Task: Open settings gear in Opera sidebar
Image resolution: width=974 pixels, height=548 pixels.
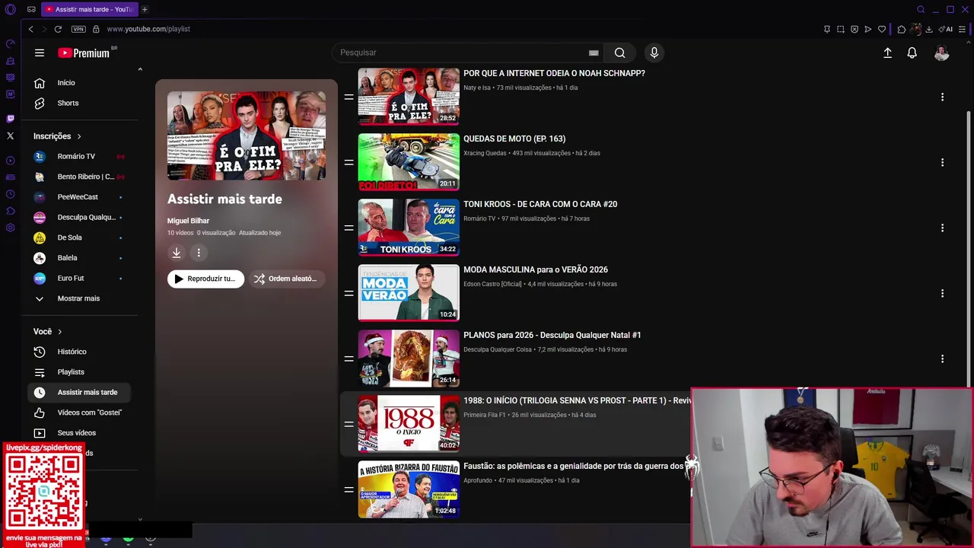Action: 10,228
